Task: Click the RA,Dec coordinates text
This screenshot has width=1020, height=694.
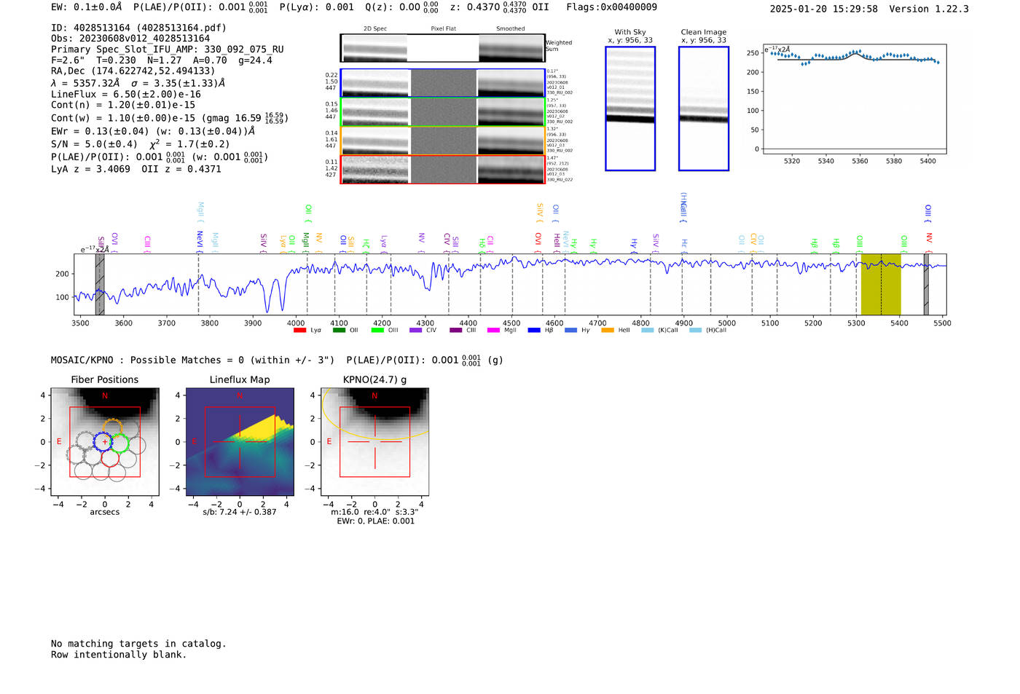Action: tap(133, 71)
